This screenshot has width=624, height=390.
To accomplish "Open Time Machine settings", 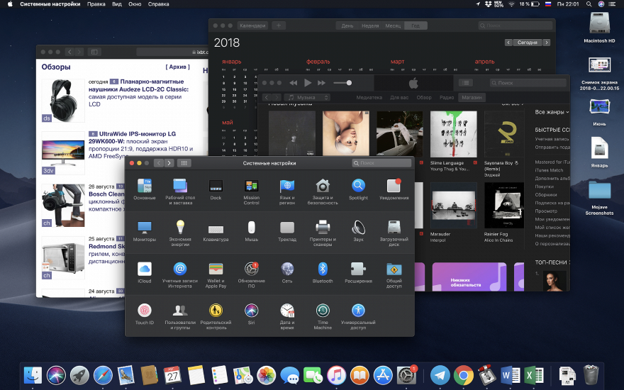I will pyautogui.click(x=323, y=311).
